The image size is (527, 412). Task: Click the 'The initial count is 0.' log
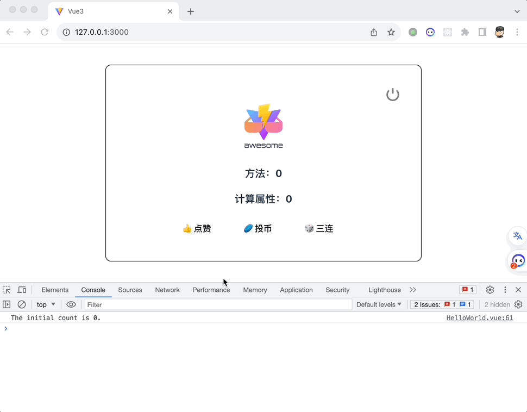(56, 318)
